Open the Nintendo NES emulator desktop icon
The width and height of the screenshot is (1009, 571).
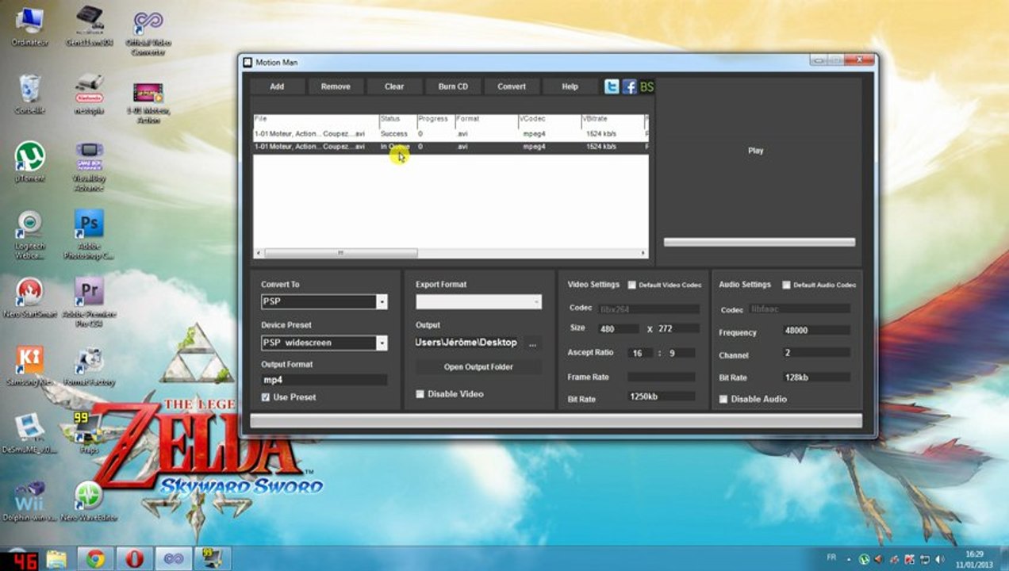coord(89,94)
